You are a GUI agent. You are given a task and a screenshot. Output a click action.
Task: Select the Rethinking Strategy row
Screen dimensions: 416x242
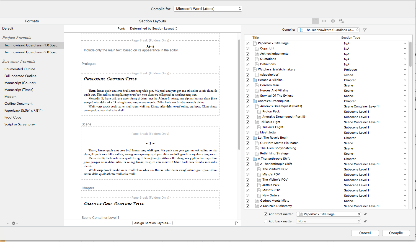[327, 154]
